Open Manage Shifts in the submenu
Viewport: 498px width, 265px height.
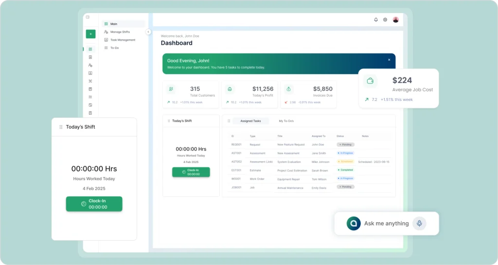[x=120, y=32]
